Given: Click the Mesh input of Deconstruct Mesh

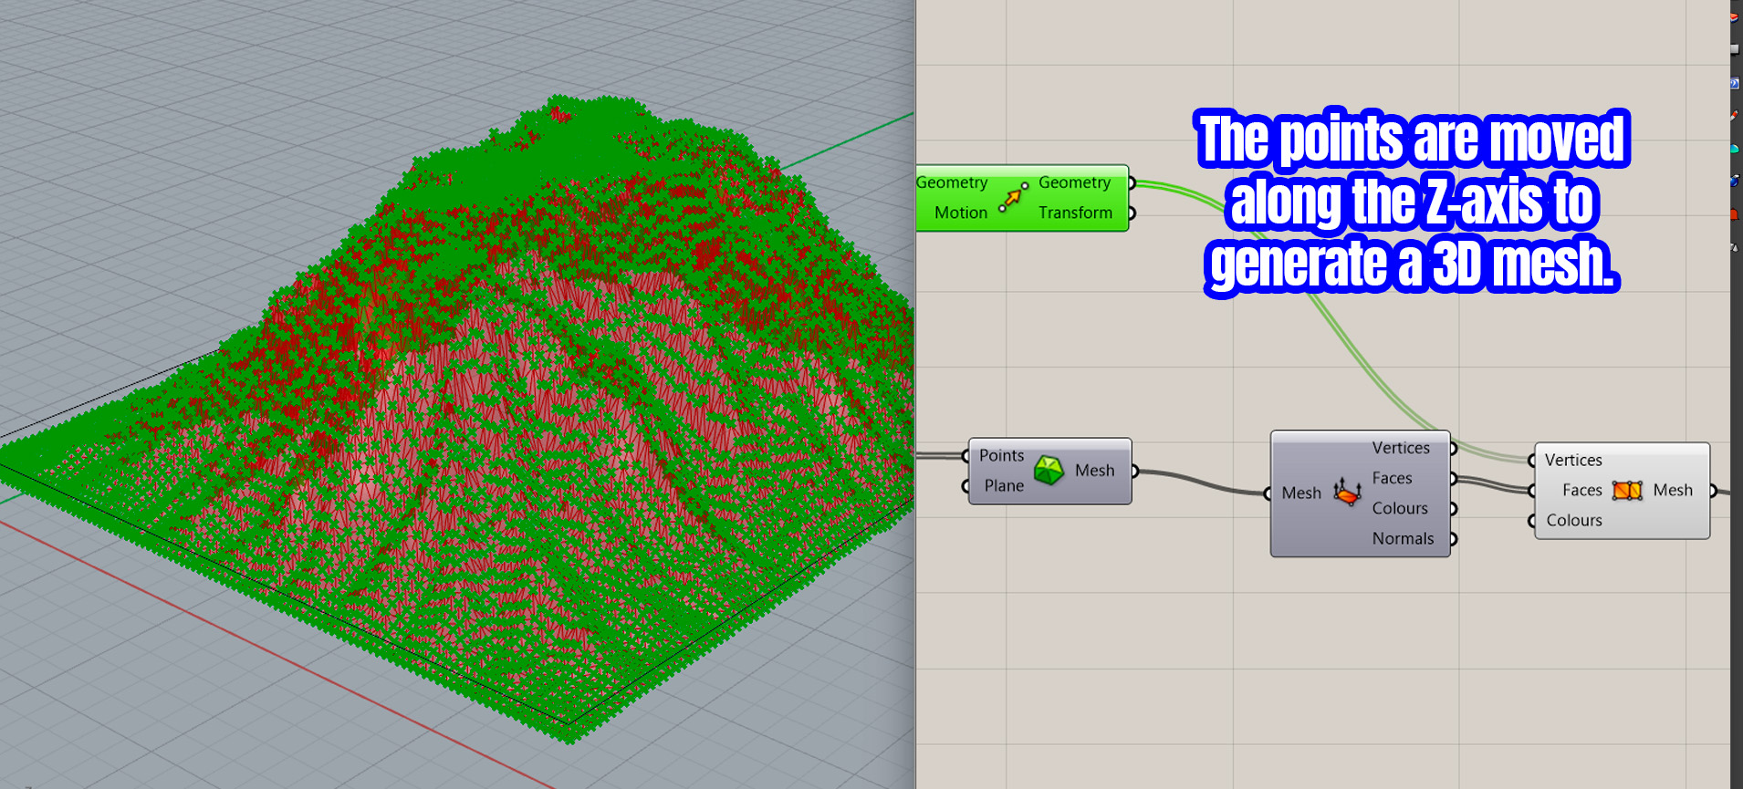Looking at the screenshot, I should click(x=1301, y=493).
